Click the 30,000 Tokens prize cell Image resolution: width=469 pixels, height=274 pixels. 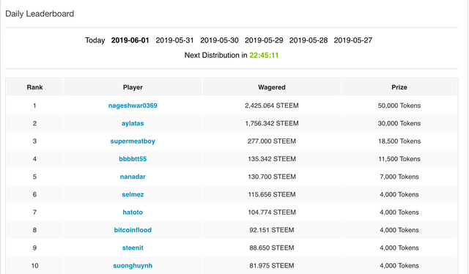click(399, 123)
